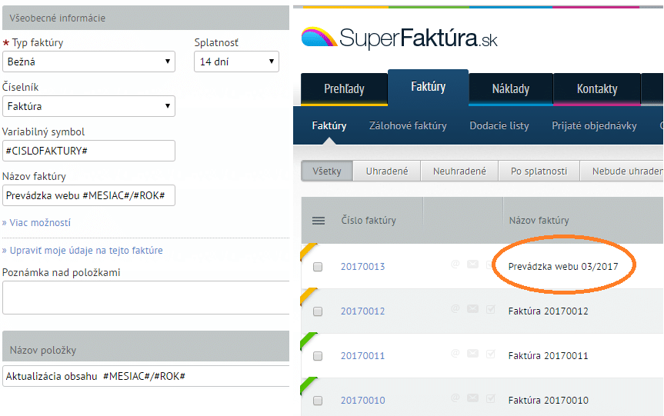Open the Číselník dropdown showing Faktúra
The image size is (664, 416).
point(89,106)
